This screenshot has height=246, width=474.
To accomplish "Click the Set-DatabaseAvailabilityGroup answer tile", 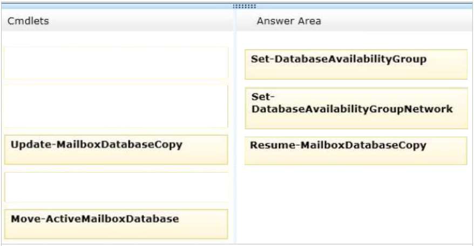I will point(356,65).
